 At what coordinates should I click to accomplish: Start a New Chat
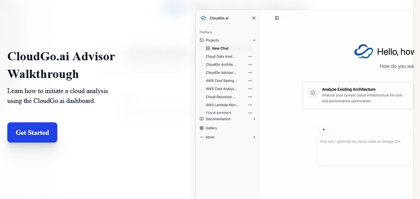coord(228,48)
